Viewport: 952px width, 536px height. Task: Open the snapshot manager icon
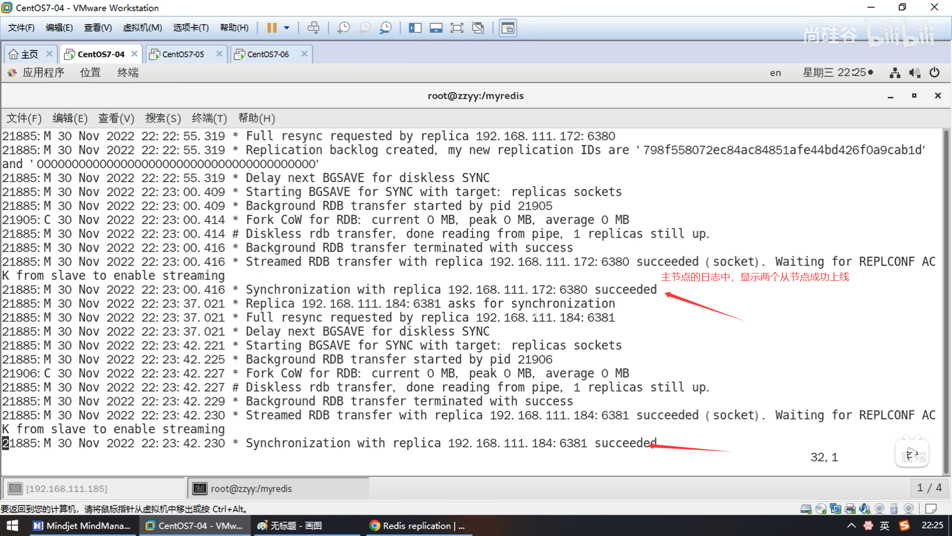tap(385, 28)
